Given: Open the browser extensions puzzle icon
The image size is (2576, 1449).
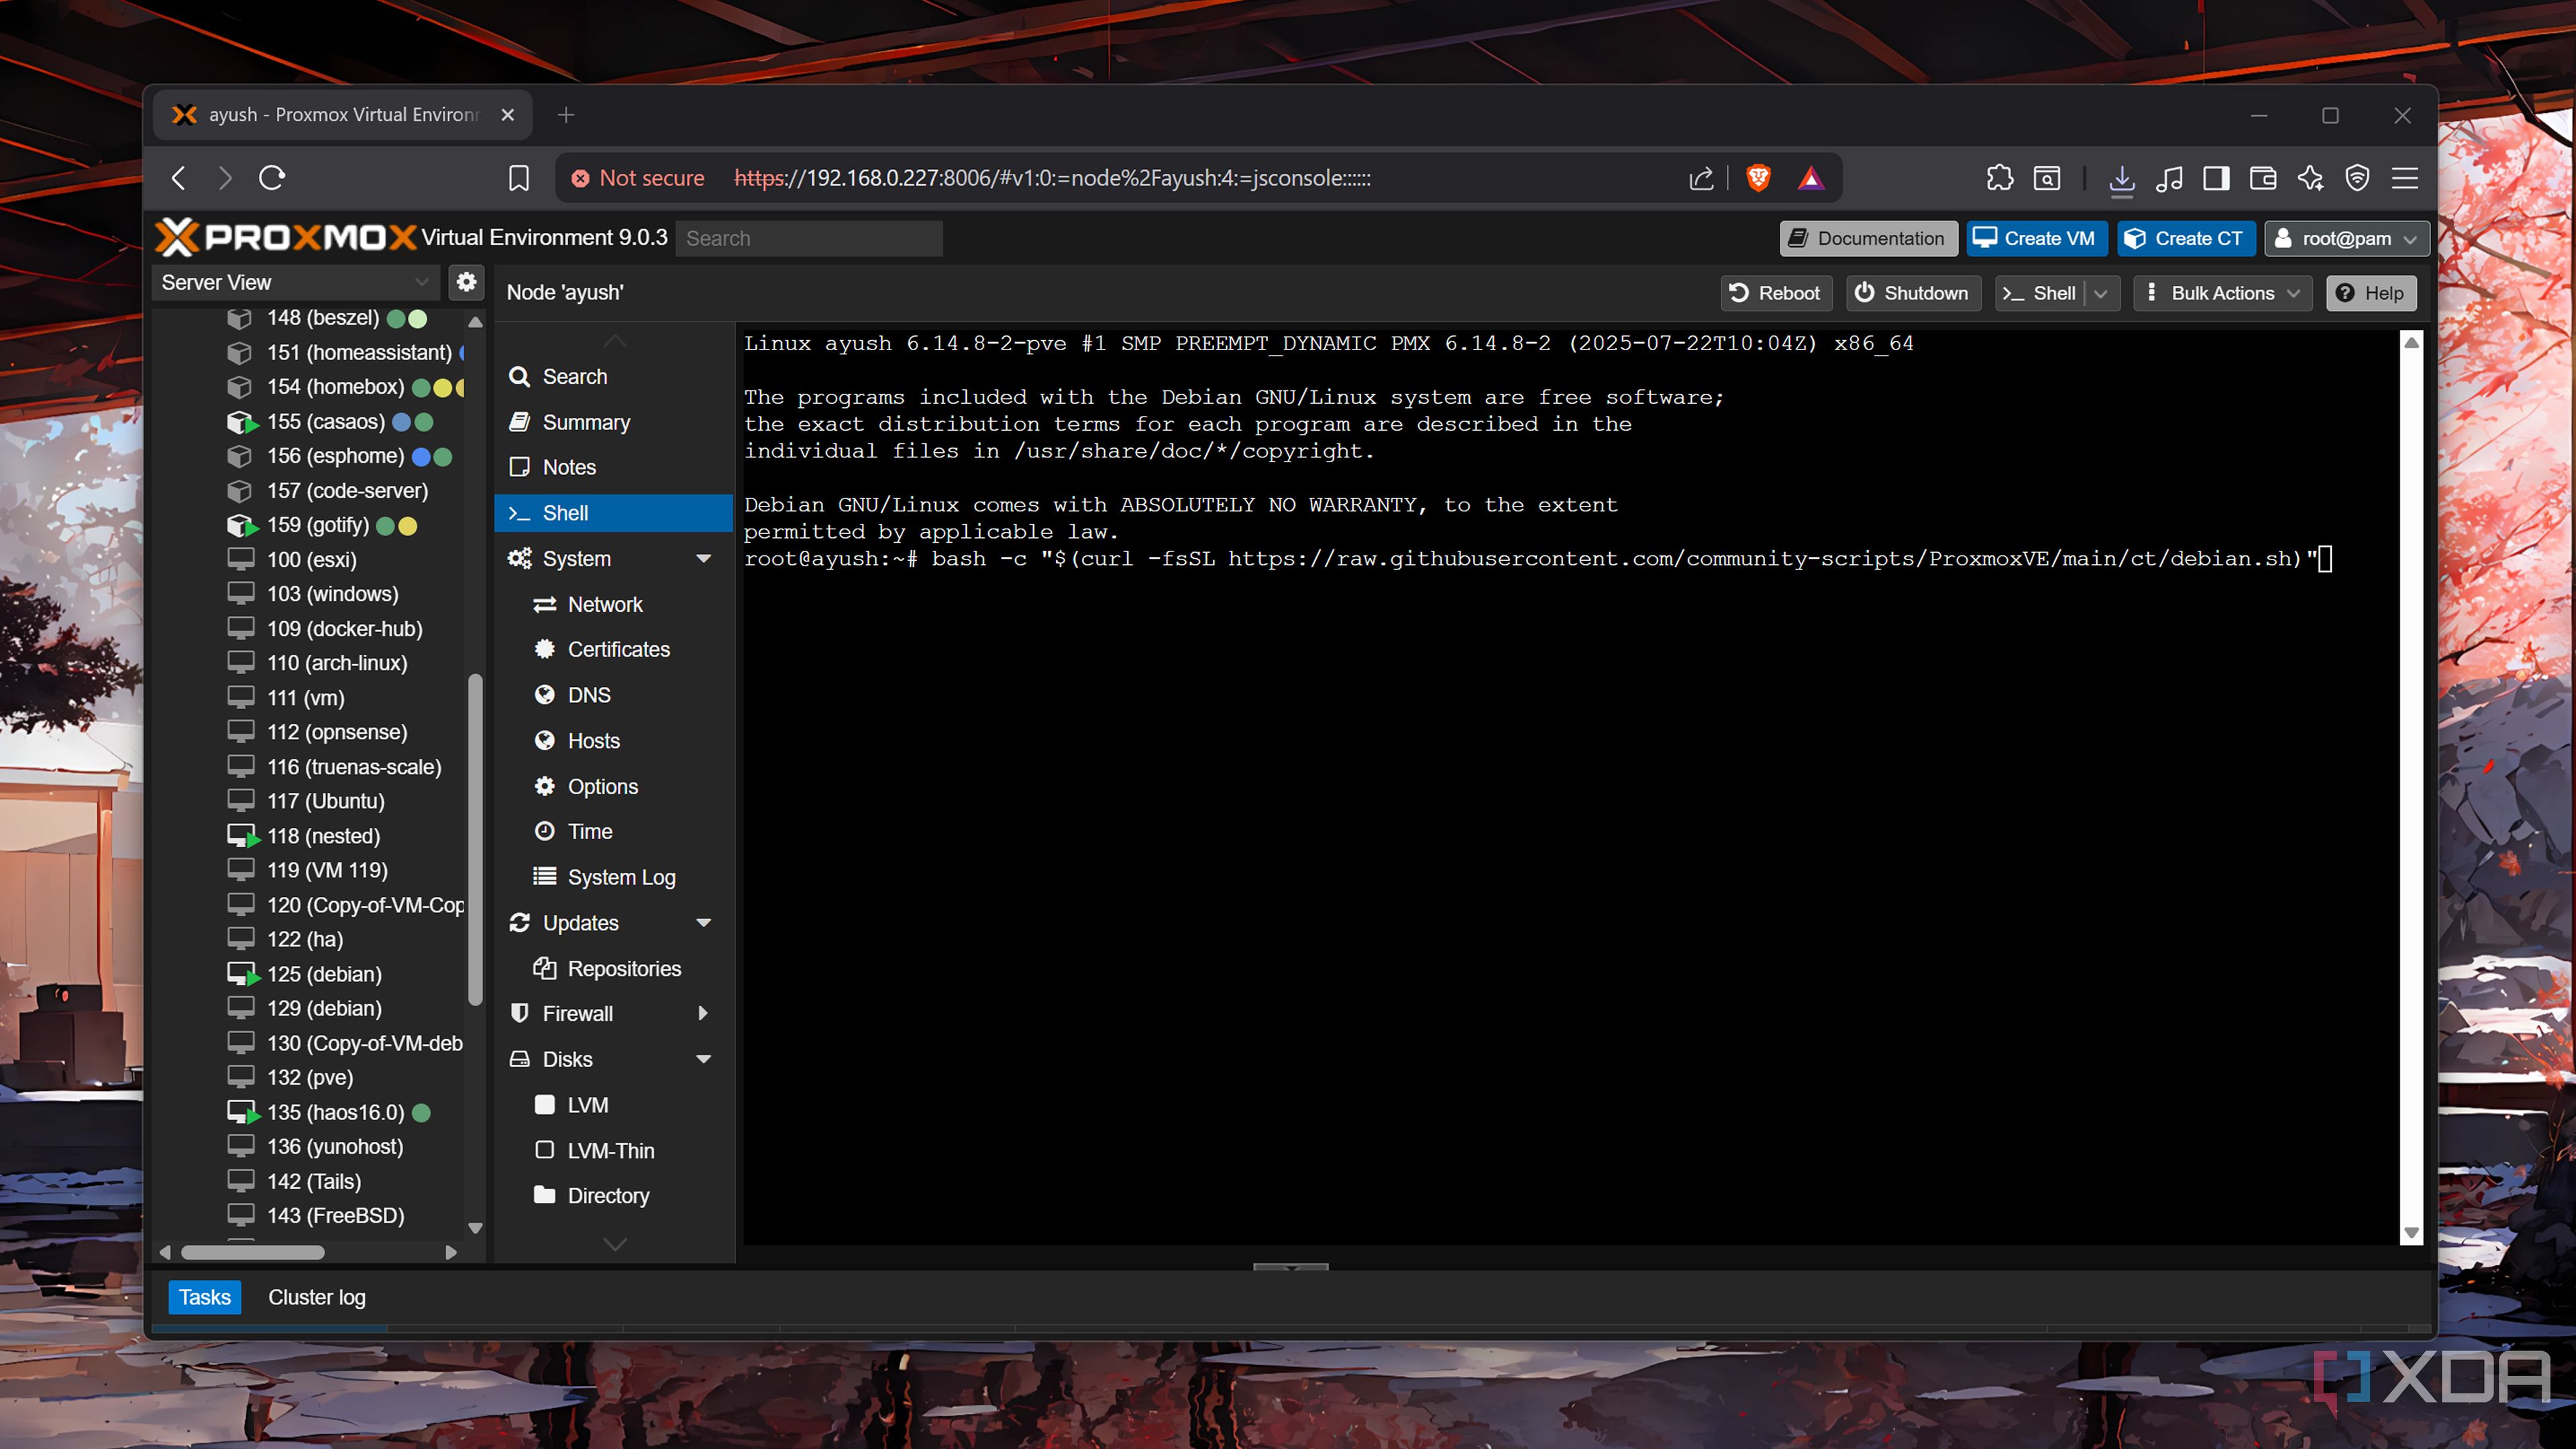Looking at the screenshot, I should click(x=2000, y=178).
